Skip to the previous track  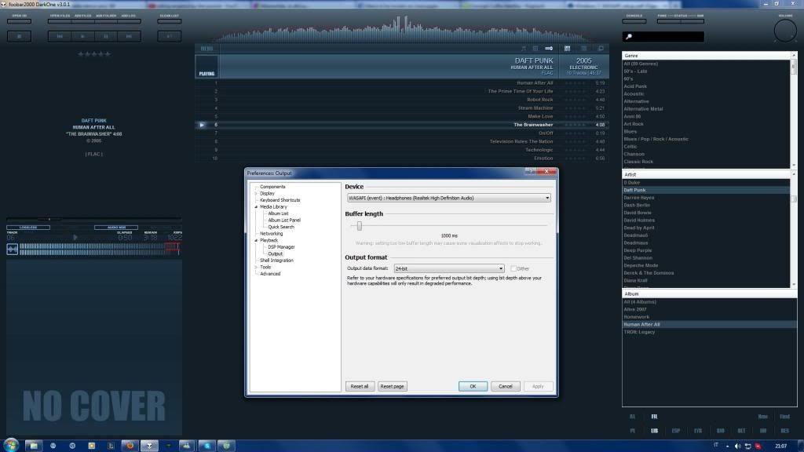pos(60,36)
